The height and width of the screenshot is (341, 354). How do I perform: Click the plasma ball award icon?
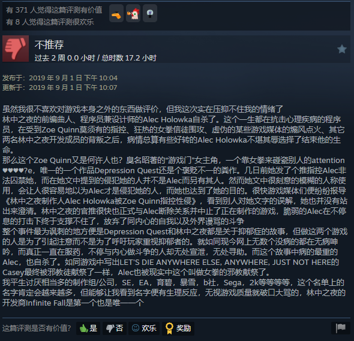[x=150, y=13]
